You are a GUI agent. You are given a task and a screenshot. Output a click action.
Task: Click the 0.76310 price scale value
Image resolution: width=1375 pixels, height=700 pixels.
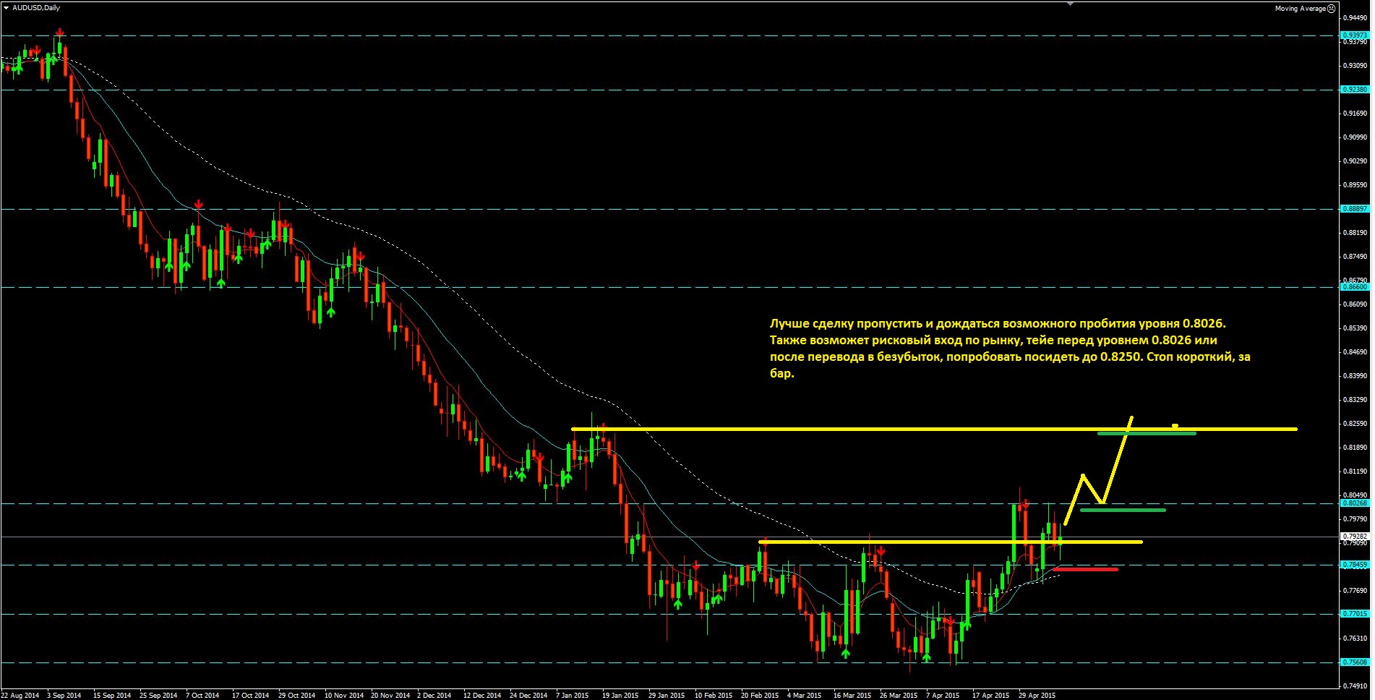click(x=1355, y=638)
